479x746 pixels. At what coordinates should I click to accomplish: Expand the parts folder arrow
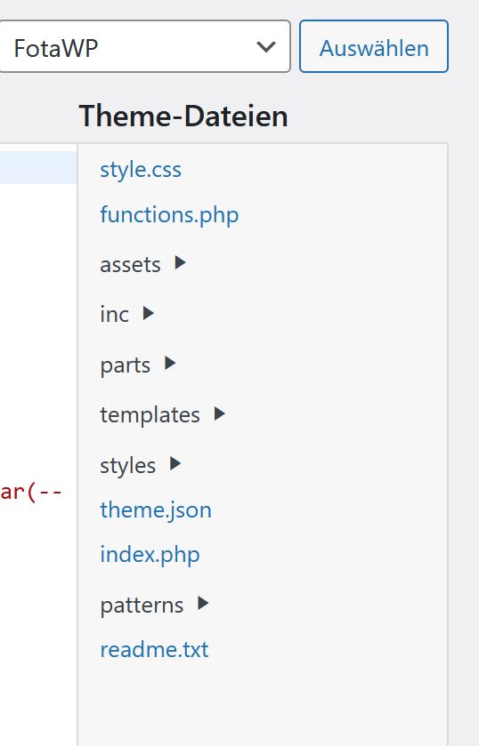pyautogui.click(x=170, y=364)
